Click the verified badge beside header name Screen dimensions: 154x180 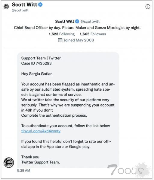40,4
